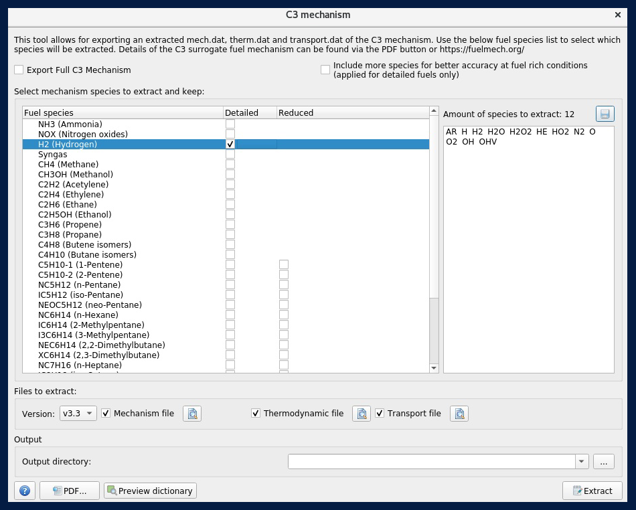Browse for output directory with ... button
This screenshot has height=510, width=636.
click(x=604, y=461)
